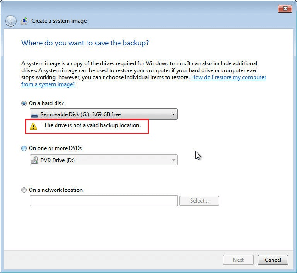Click the "not a valid backup location" warning text
This screenshot has width=297, height=273.
[92, 125]
